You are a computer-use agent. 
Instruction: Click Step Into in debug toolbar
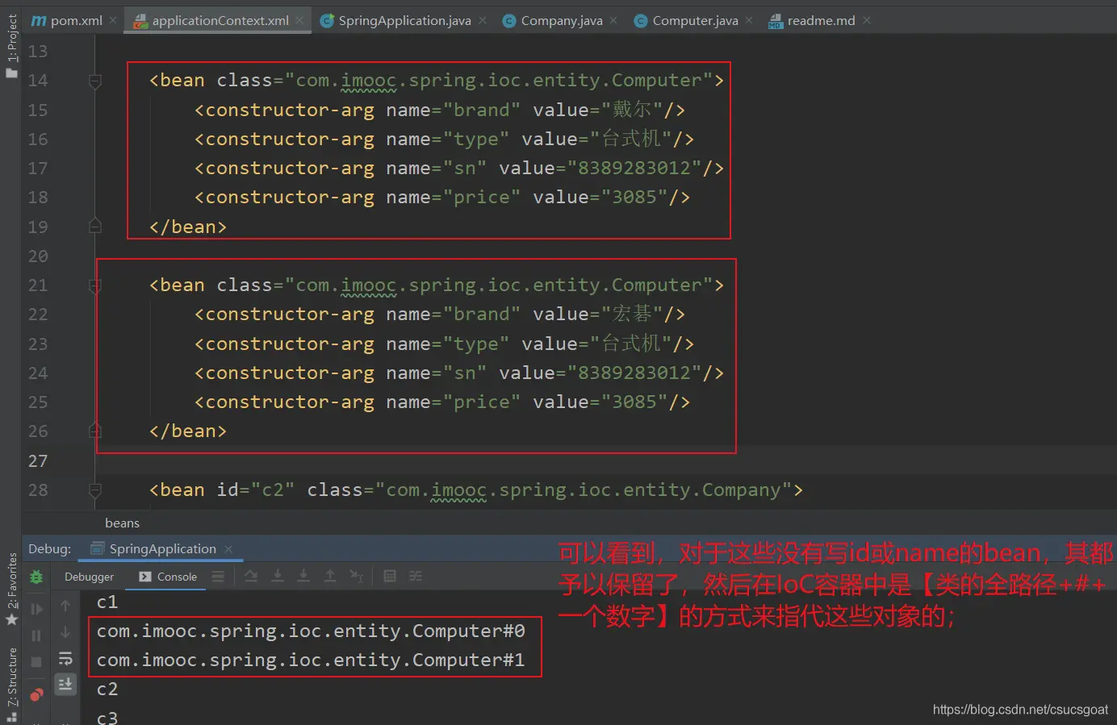click(278, 576)
